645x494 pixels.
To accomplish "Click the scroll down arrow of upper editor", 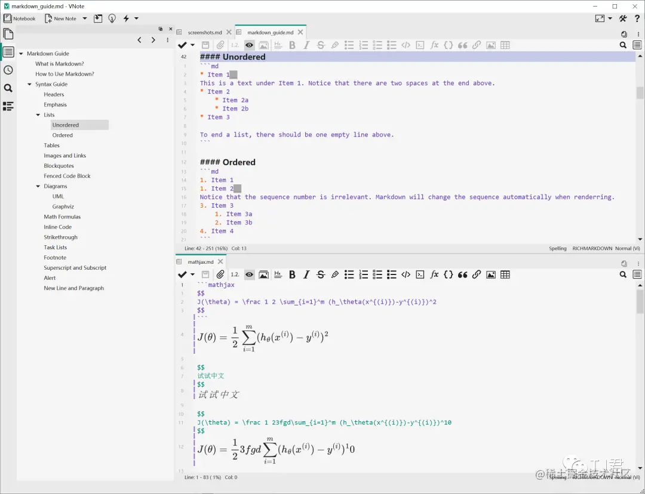I will coord(640,239).
